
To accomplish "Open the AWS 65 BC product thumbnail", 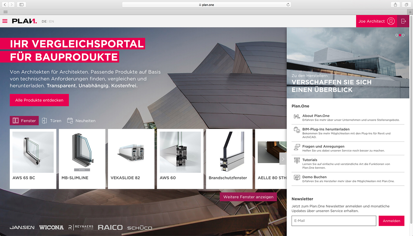I will click(33, 152).
